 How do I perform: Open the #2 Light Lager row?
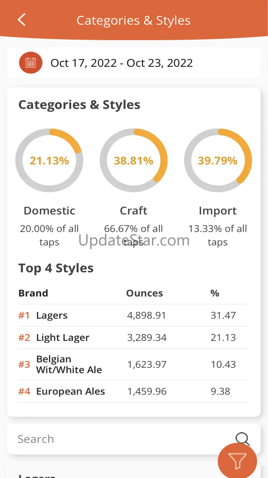click(x=134, y=337)
